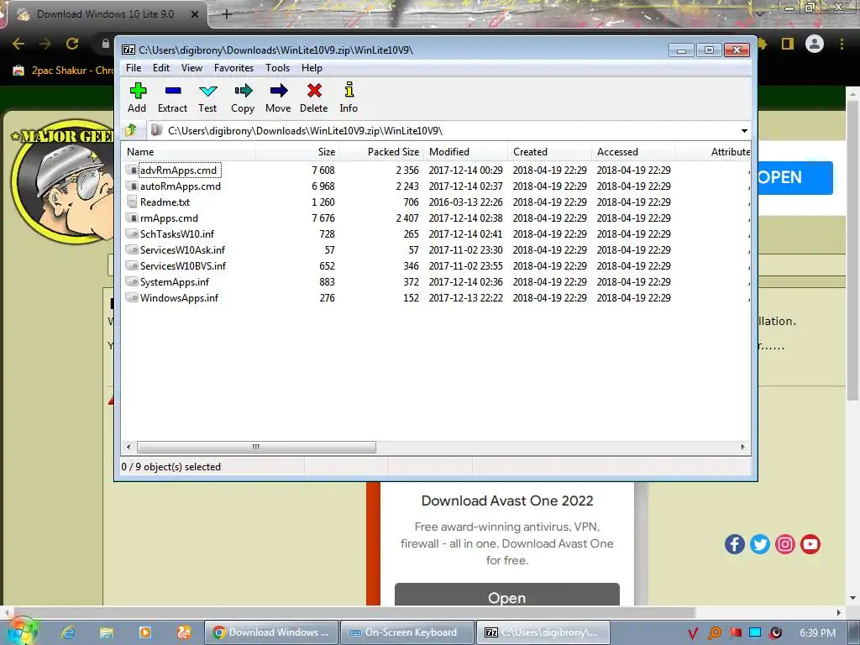Click the address path text field

[x=443, y=130]
